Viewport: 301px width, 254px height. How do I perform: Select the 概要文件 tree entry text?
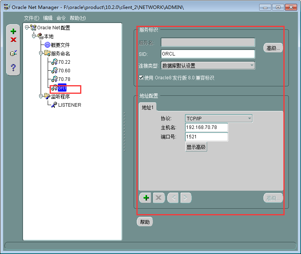pos(60,45)
